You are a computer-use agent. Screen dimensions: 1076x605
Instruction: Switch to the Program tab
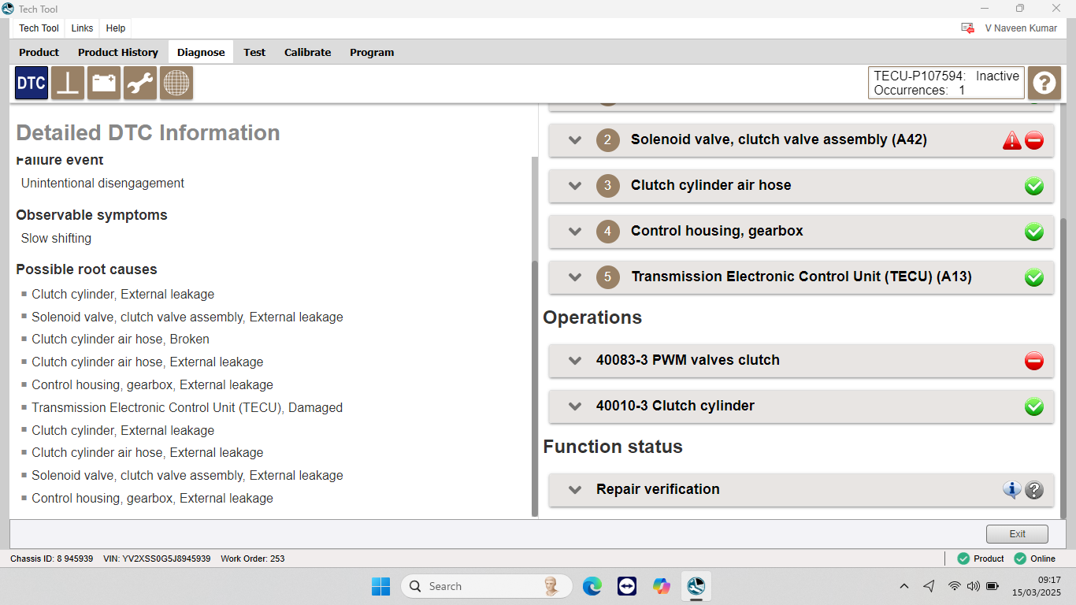(372, 52)
